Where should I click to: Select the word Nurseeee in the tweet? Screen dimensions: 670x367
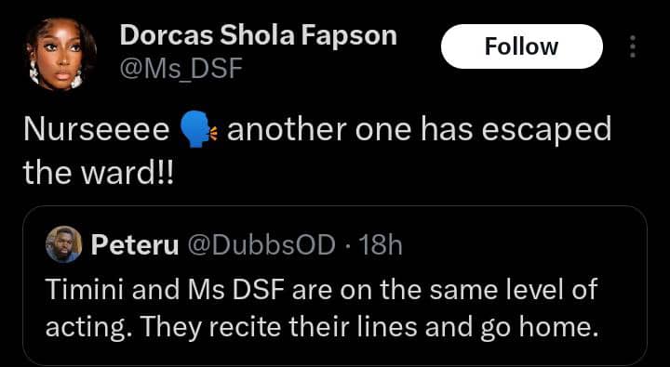point(97,130)
